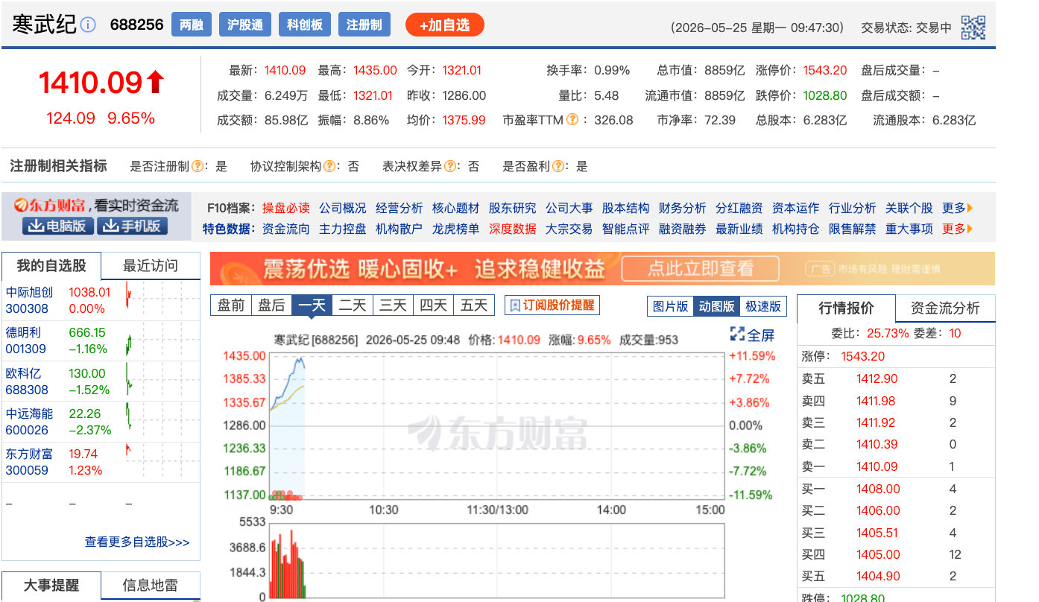
Task: Click the 沪股通 tag
Action: tap(245, 25)
